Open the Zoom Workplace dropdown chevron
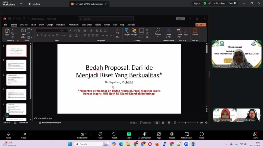This screenshot has width=263, height=148. click(x=21, y=4)
